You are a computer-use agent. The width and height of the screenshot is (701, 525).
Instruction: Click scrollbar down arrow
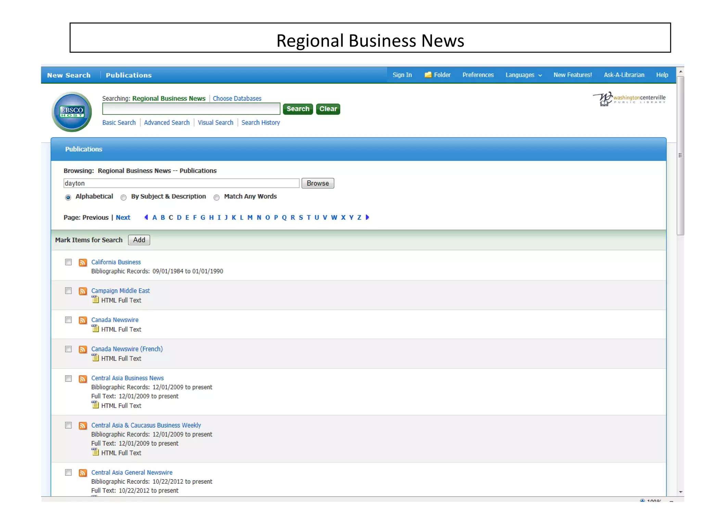(x=680, y=492)
